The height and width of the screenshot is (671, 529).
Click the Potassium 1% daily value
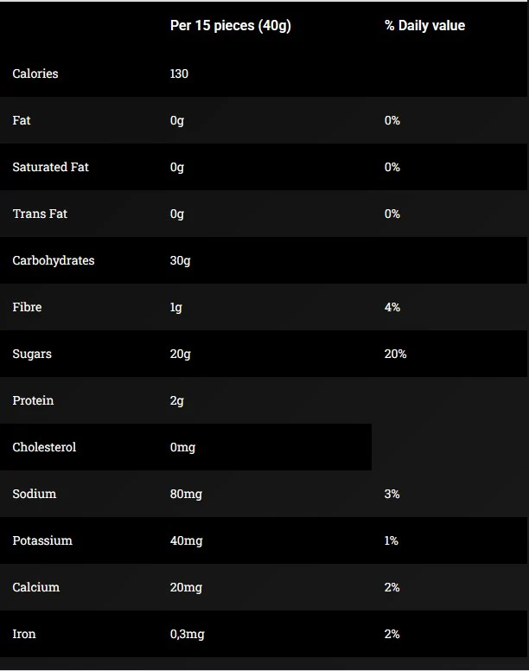392,540
